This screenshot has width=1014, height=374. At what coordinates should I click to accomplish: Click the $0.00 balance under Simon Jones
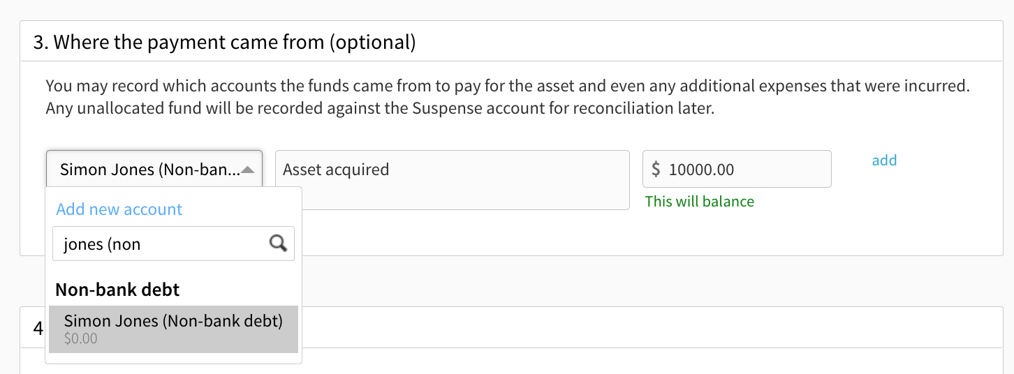point(81,339)
